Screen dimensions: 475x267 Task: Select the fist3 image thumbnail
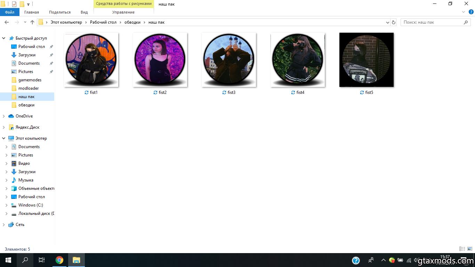(229, 60)
